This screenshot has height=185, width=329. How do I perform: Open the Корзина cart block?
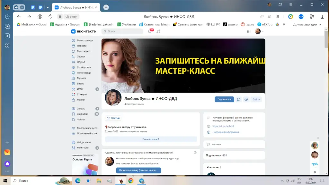(234, 144)
